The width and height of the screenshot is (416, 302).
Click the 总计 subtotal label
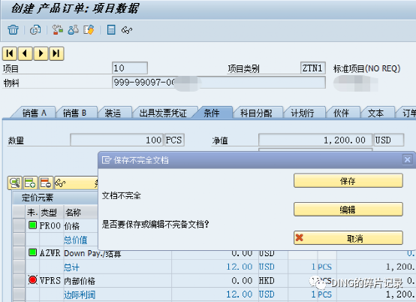tap(71, 267)
